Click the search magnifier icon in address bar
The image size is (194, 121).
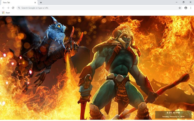(19, 8)
